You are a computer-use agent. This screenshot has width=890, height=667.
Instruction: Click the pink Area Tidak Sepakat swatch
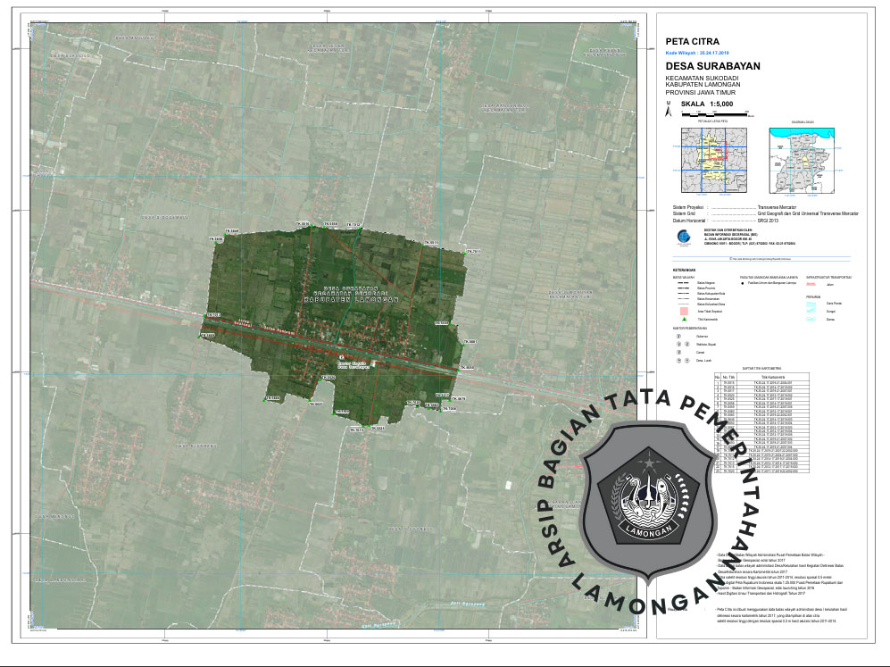click(684, 310)
